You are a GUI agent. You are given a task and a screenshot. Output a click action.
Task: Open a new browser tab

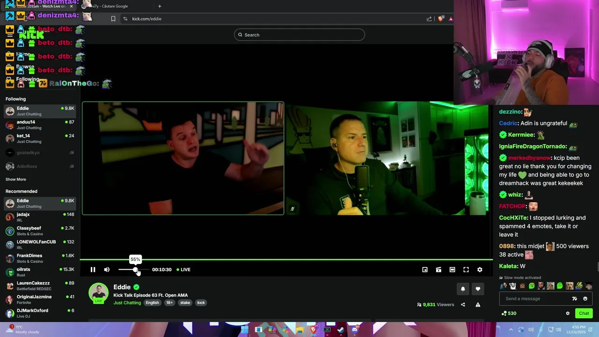[x=160, y=6]
